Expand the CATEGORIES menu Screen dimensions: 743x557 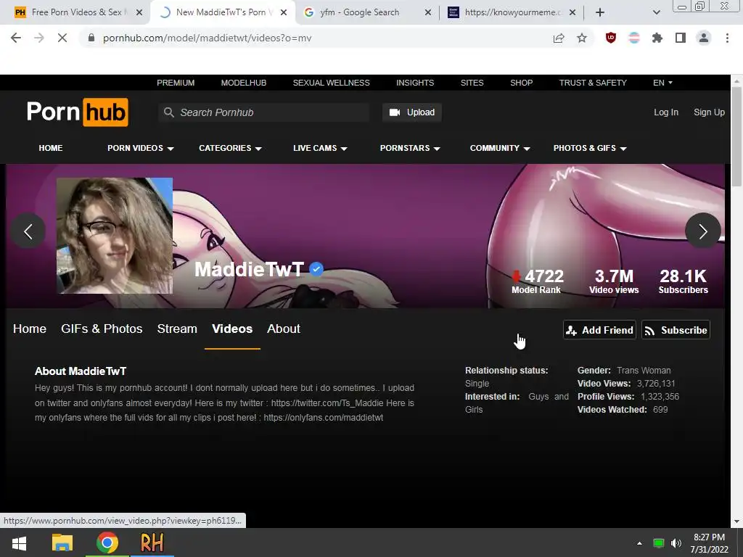click(x=230, y=148)
